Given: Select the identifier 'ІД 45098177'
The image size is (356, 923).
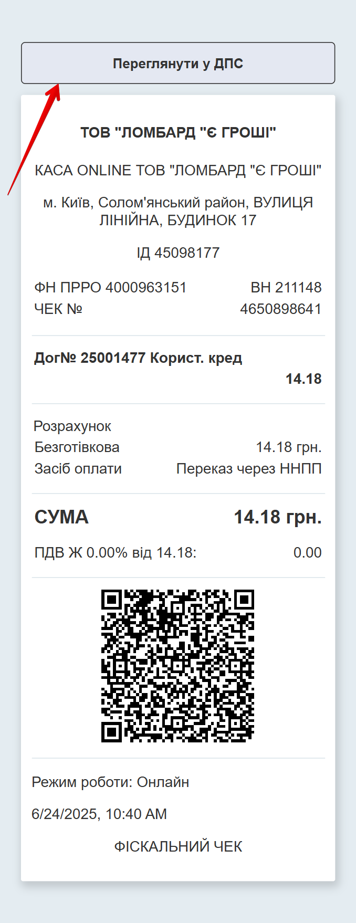Looking at the screenshot, I should coord(178,252).
